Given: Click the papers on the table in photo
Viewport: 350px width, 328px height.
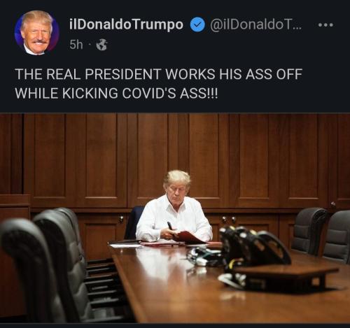Looking at the screenshot, I should tap(126, 245).
